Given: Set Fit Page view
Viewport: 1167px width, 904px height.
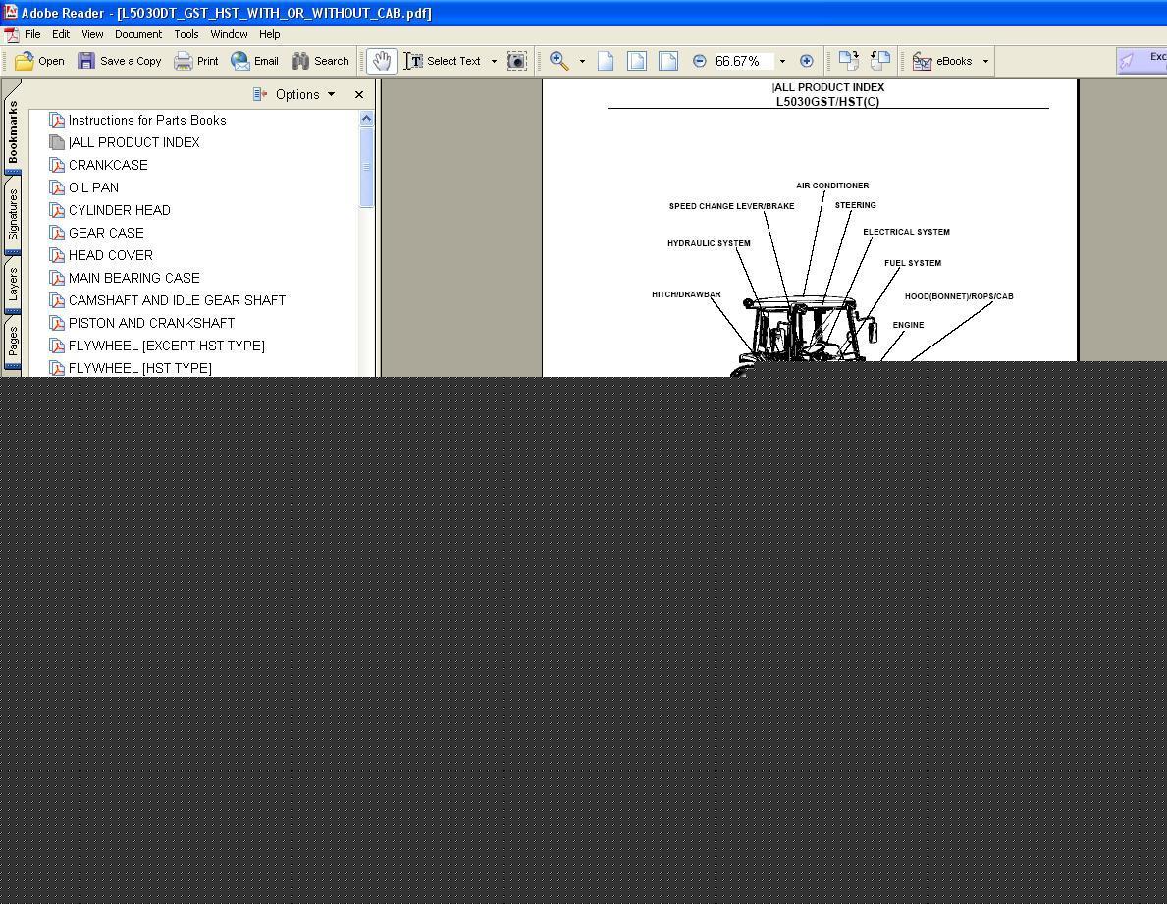Looking at the screenshot, I should tap(637, 61).
